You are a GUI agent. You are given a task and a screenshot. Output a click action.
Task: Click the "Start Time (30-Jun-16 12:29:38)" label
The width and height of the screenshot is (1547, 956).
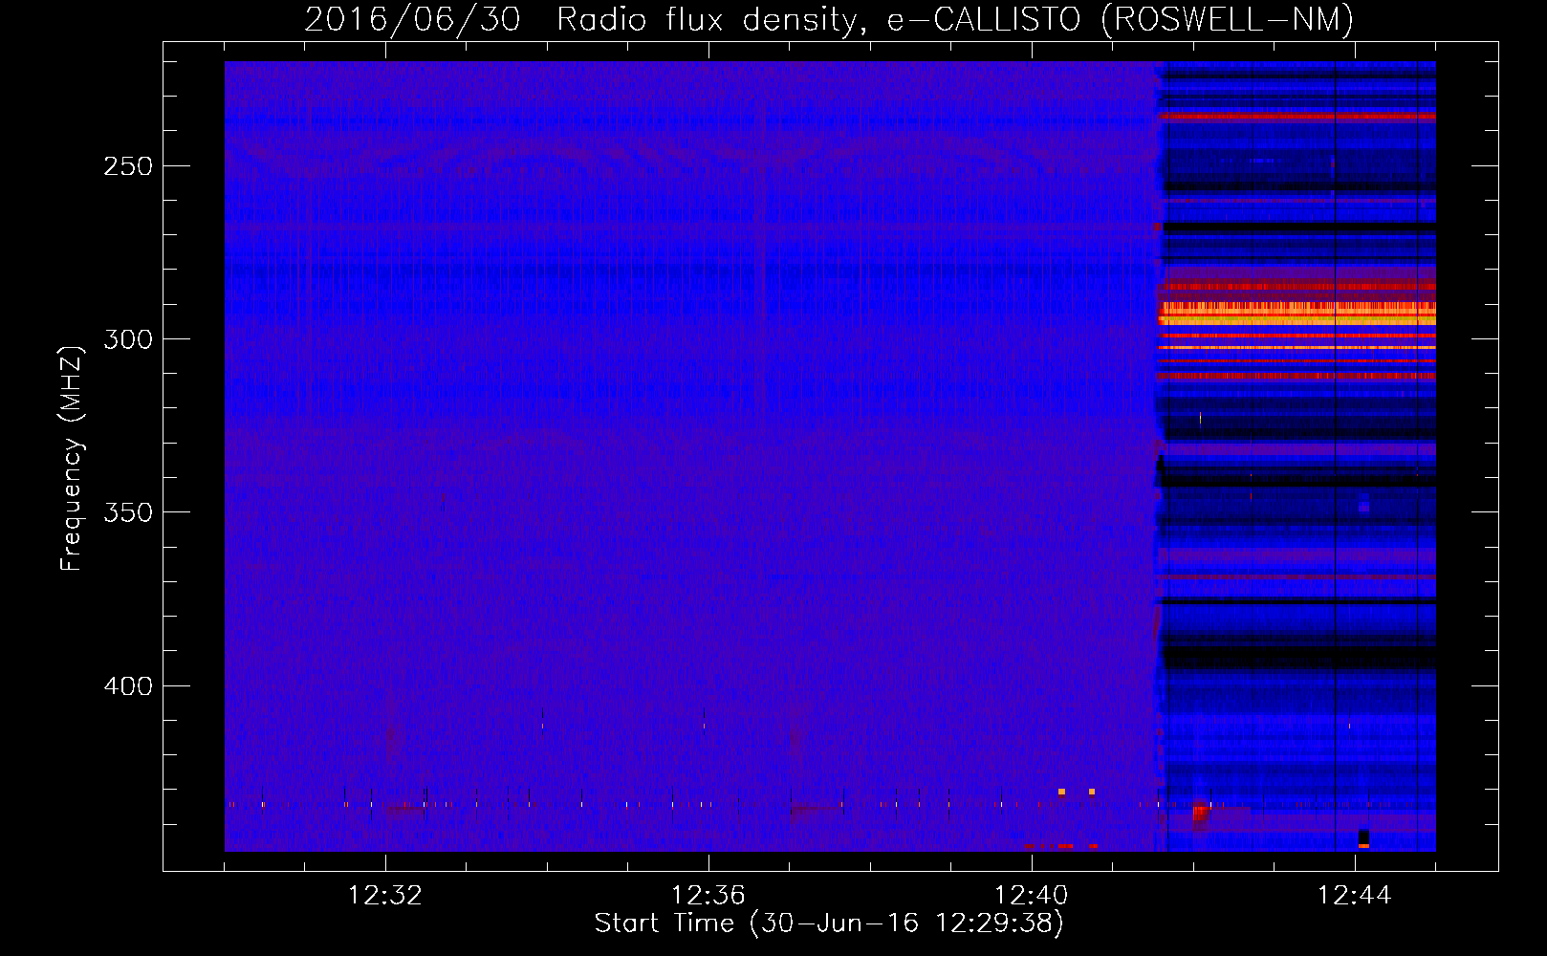[x=829, y=923]
